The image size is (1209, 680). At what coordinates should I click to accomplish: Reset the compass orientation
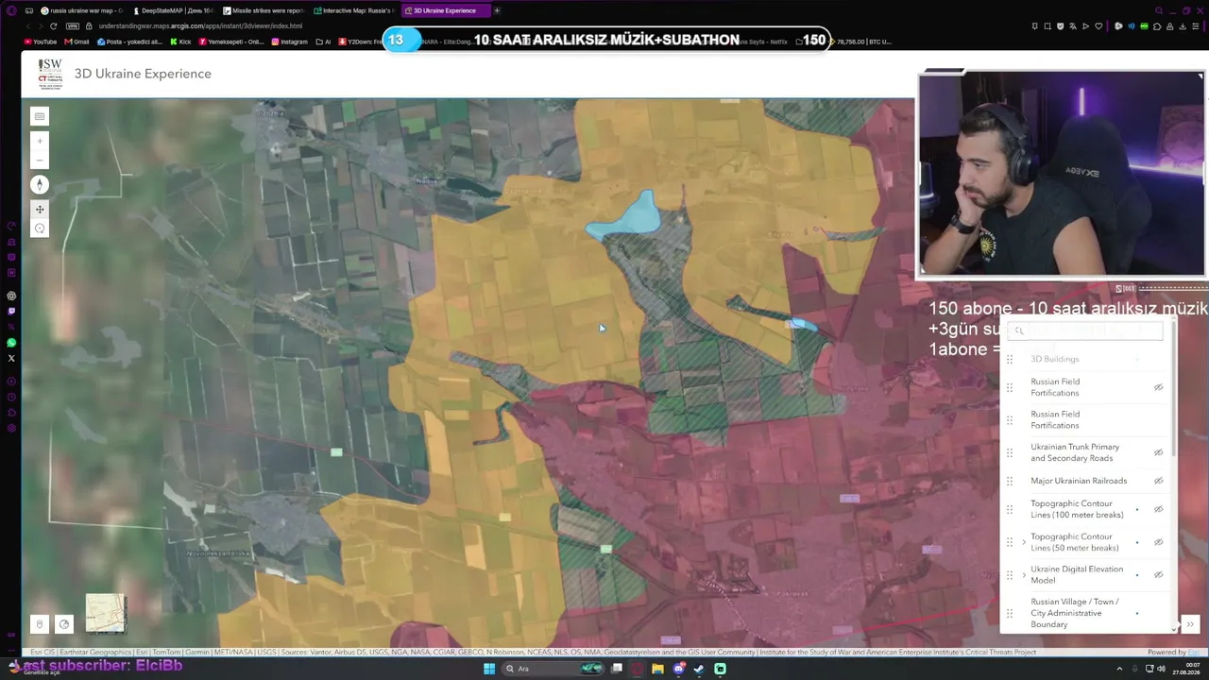point(40,185)
